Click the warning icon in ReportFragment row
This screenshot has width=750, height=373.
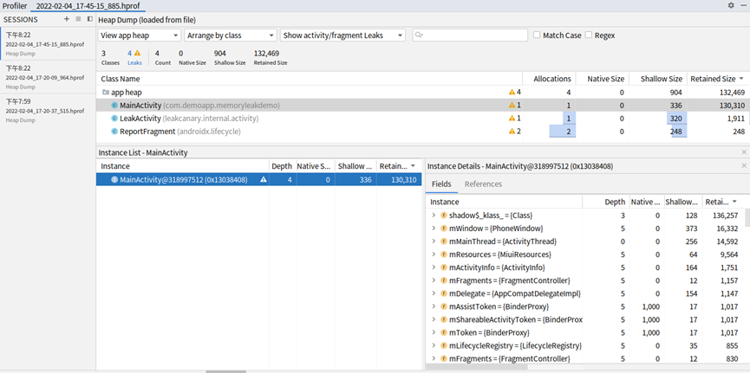pyautogui.click(x=512, y=132)
